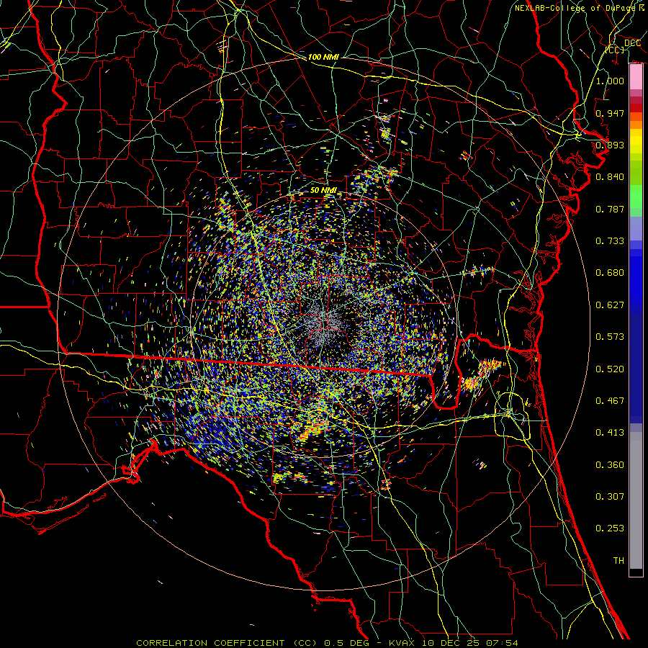This screenshot has height=648, width=648.
Task: Click the 0.947 scale value
Action: pos(610,113)
